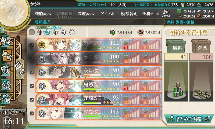Click 阿武隈改 fuel gauge bars
215x129 pixels.
click(x=131, y=45)
